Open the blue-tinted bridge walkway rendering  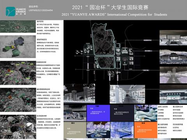tap(122, 130)
